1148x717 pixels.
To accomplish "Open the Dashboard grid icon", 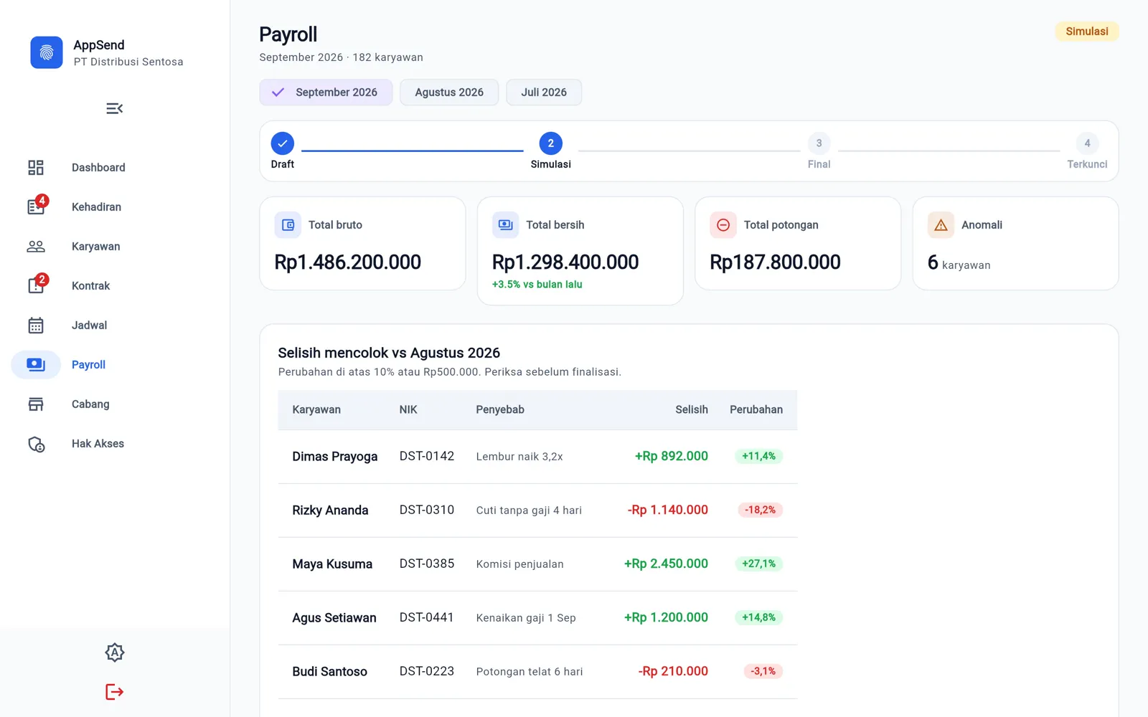I will pos(36,168).
